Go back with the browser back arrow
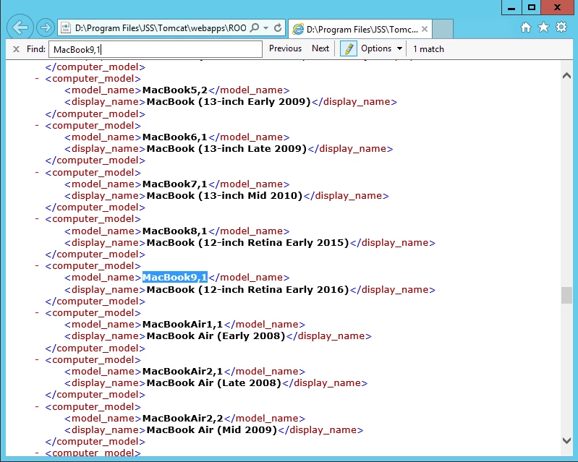 20,27
